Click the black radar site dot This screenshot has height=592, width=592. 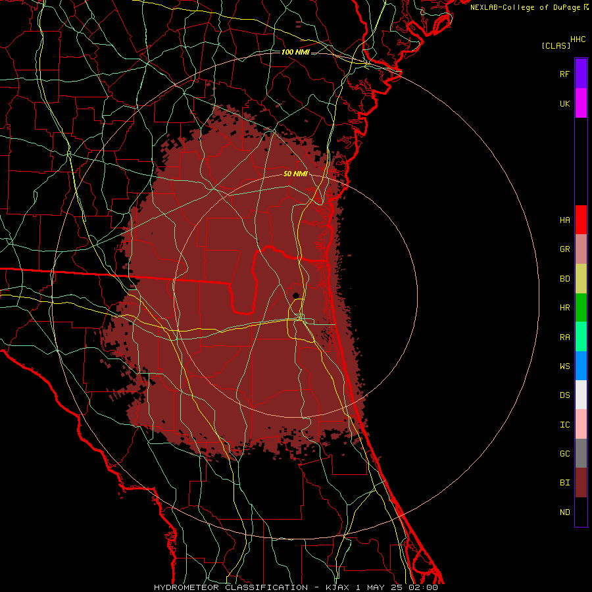click(x=296, y=295)
